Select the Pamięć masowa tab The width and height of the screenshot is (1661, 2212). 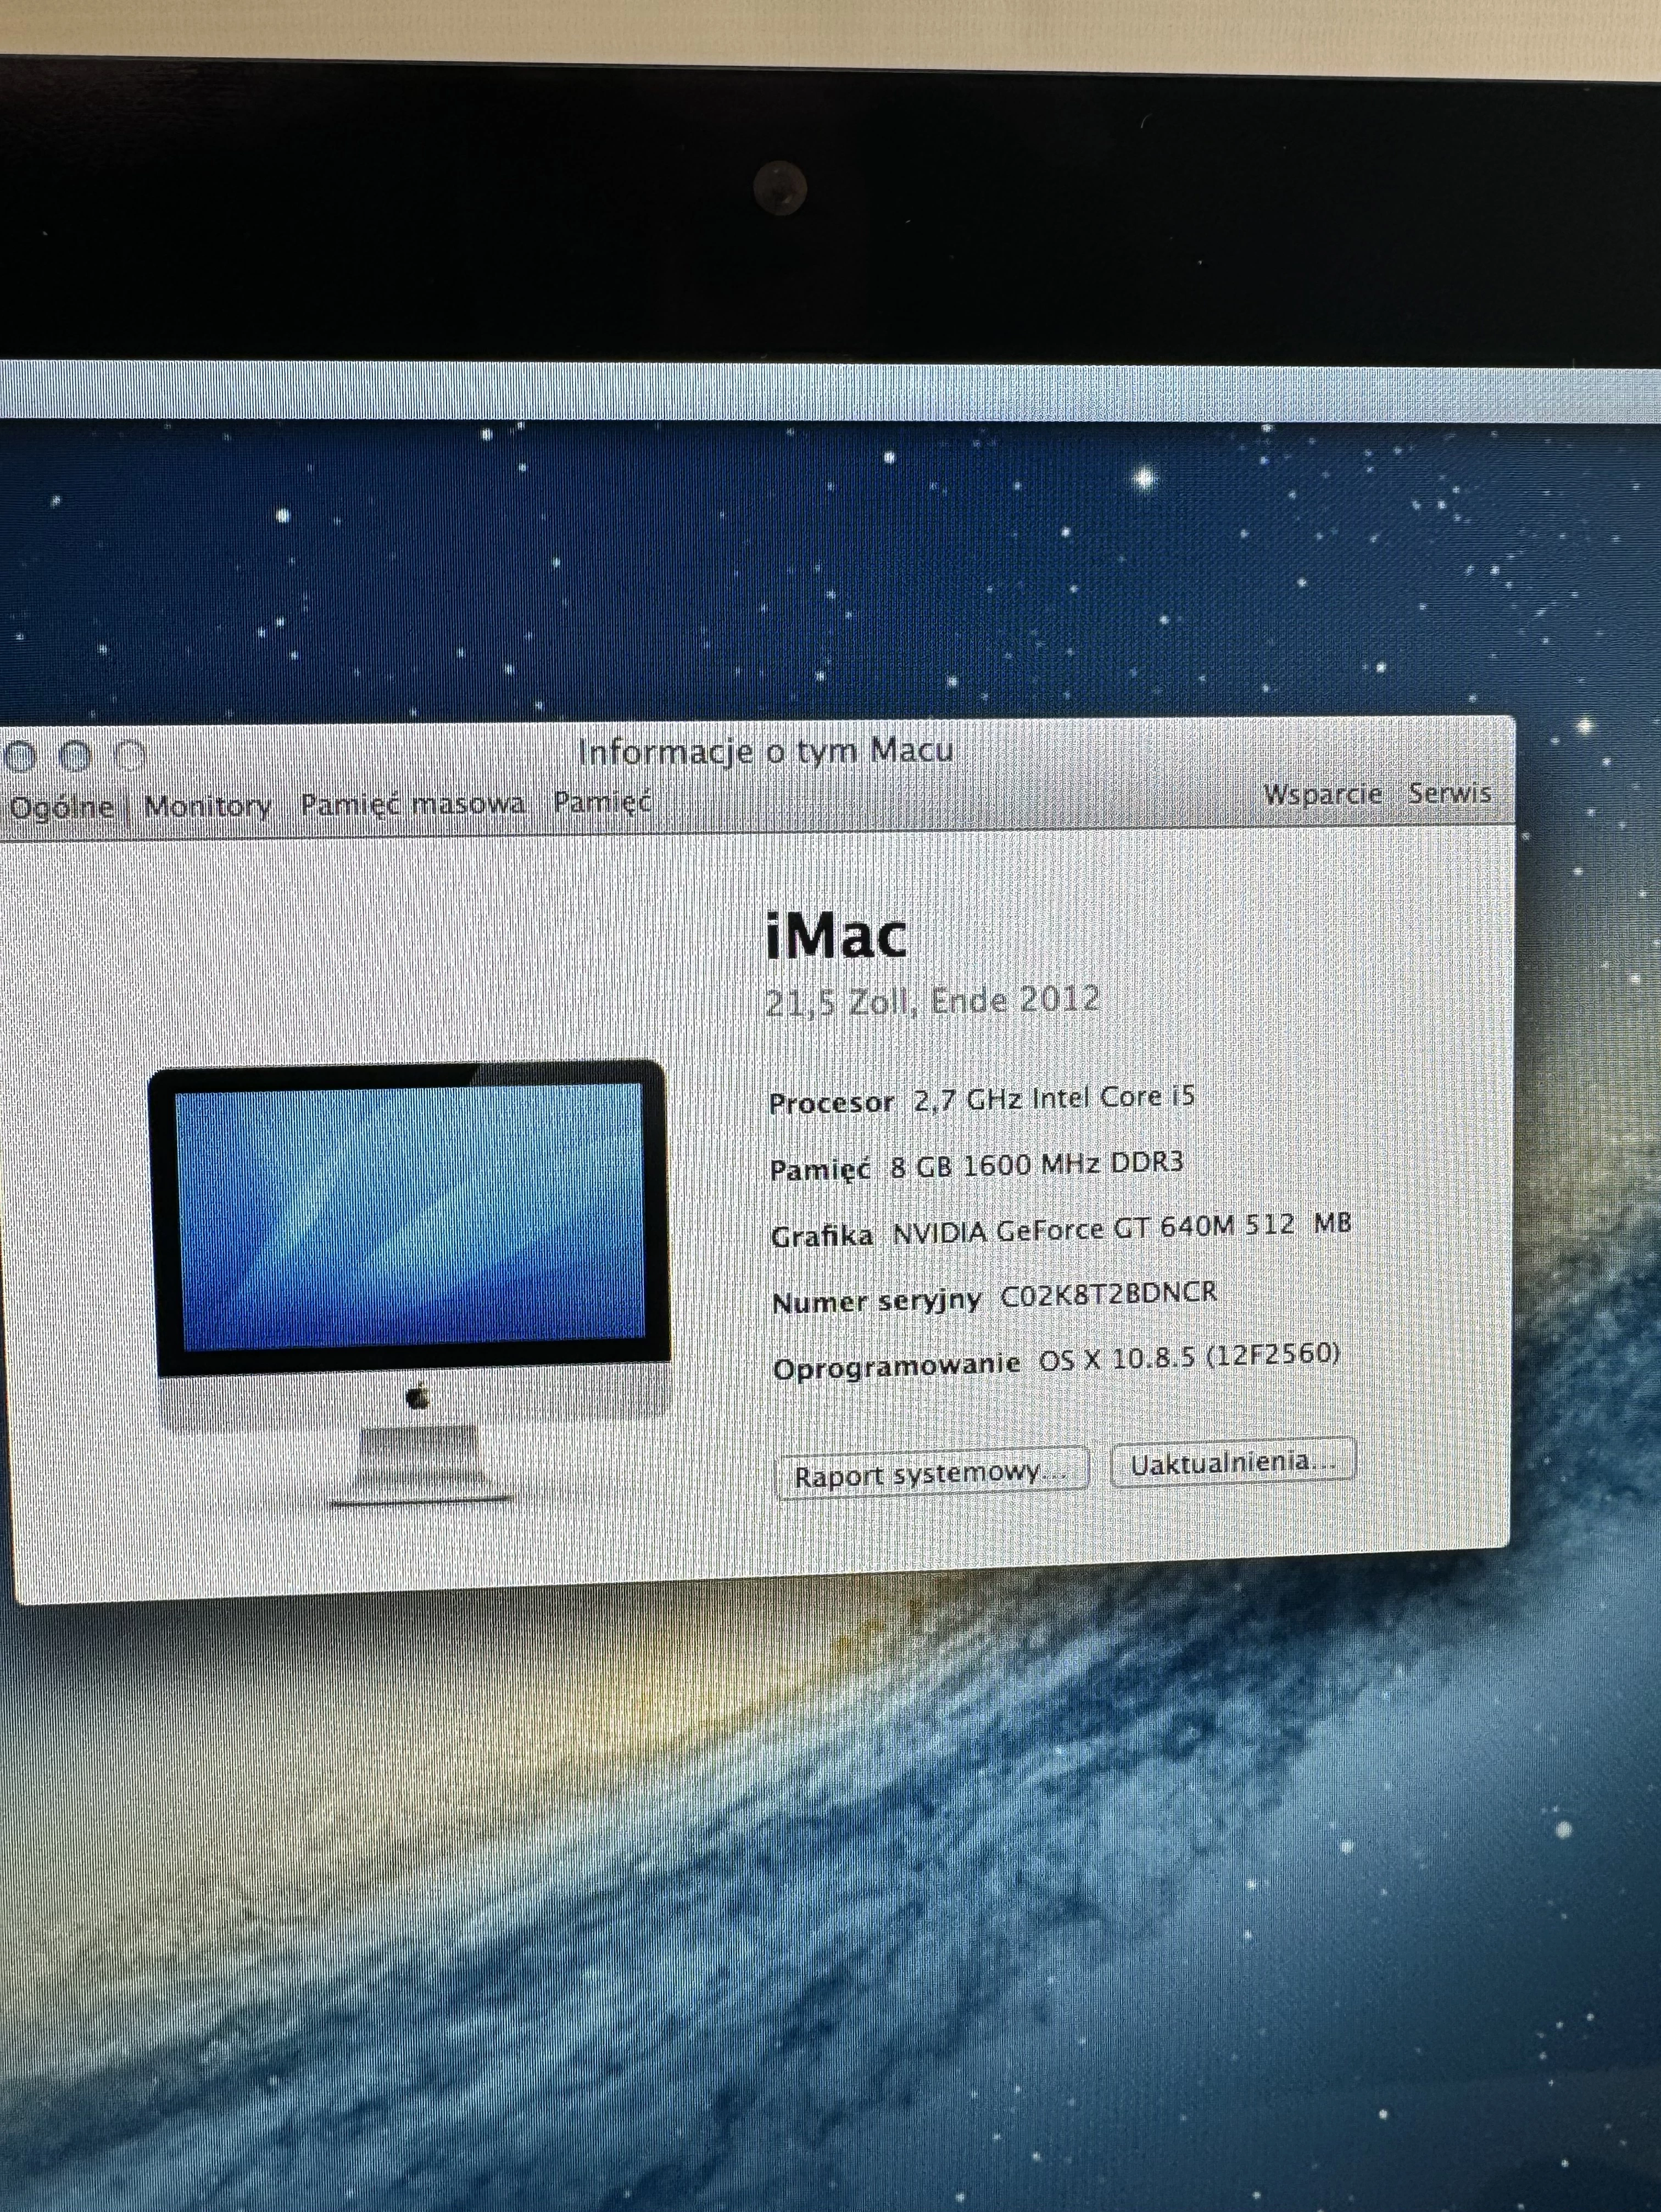413,803
